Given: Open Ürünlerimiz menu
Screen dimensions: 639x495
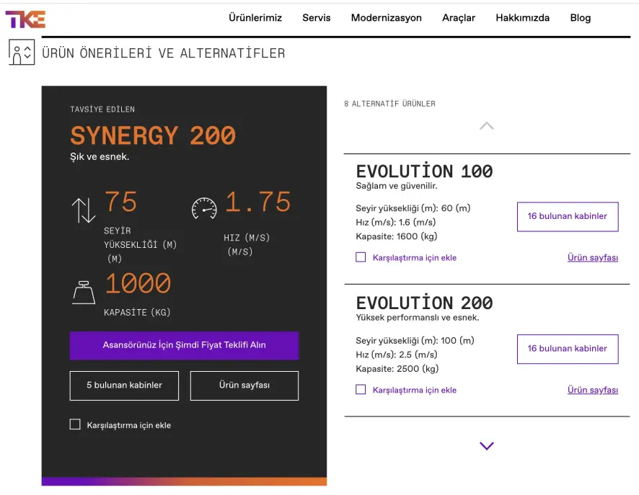Looking at the screenshot, I should (x=255, y=18).
